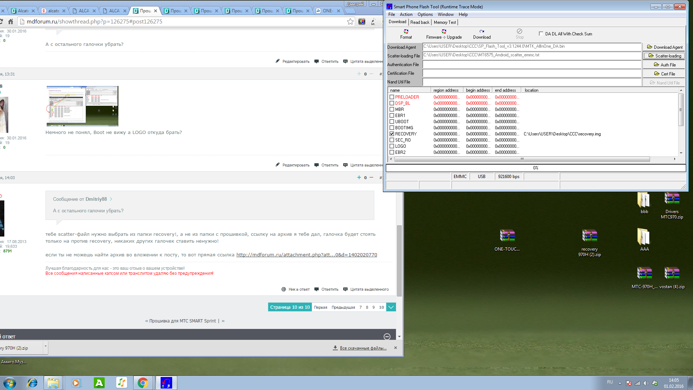This screenshot has height=390, width=693.
Task: Expand the page navigation dropdown arrow
Action: click(x=391, y=307)
